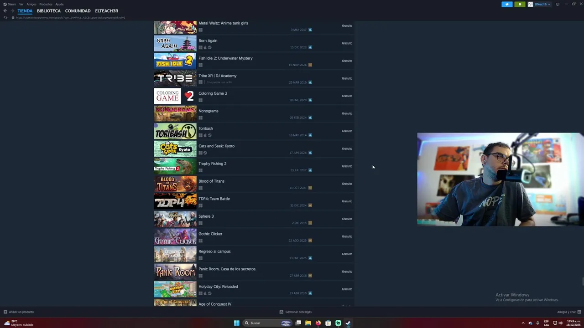
Task: Click the taskbar microphone icon
Action: pyautogui.click(x=537, y=323)
